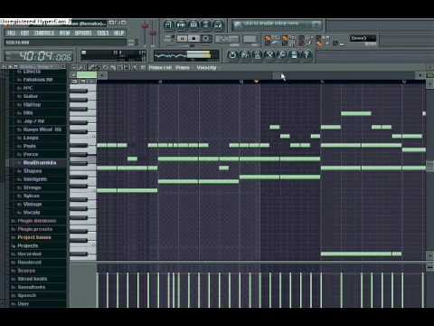Click the stop transport button
Image resolution: width=434 pixels, height=326 pixels.
(193, 39)
